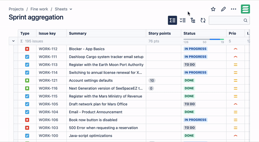Click the magnifier search icon

click(x=245, y=20)
